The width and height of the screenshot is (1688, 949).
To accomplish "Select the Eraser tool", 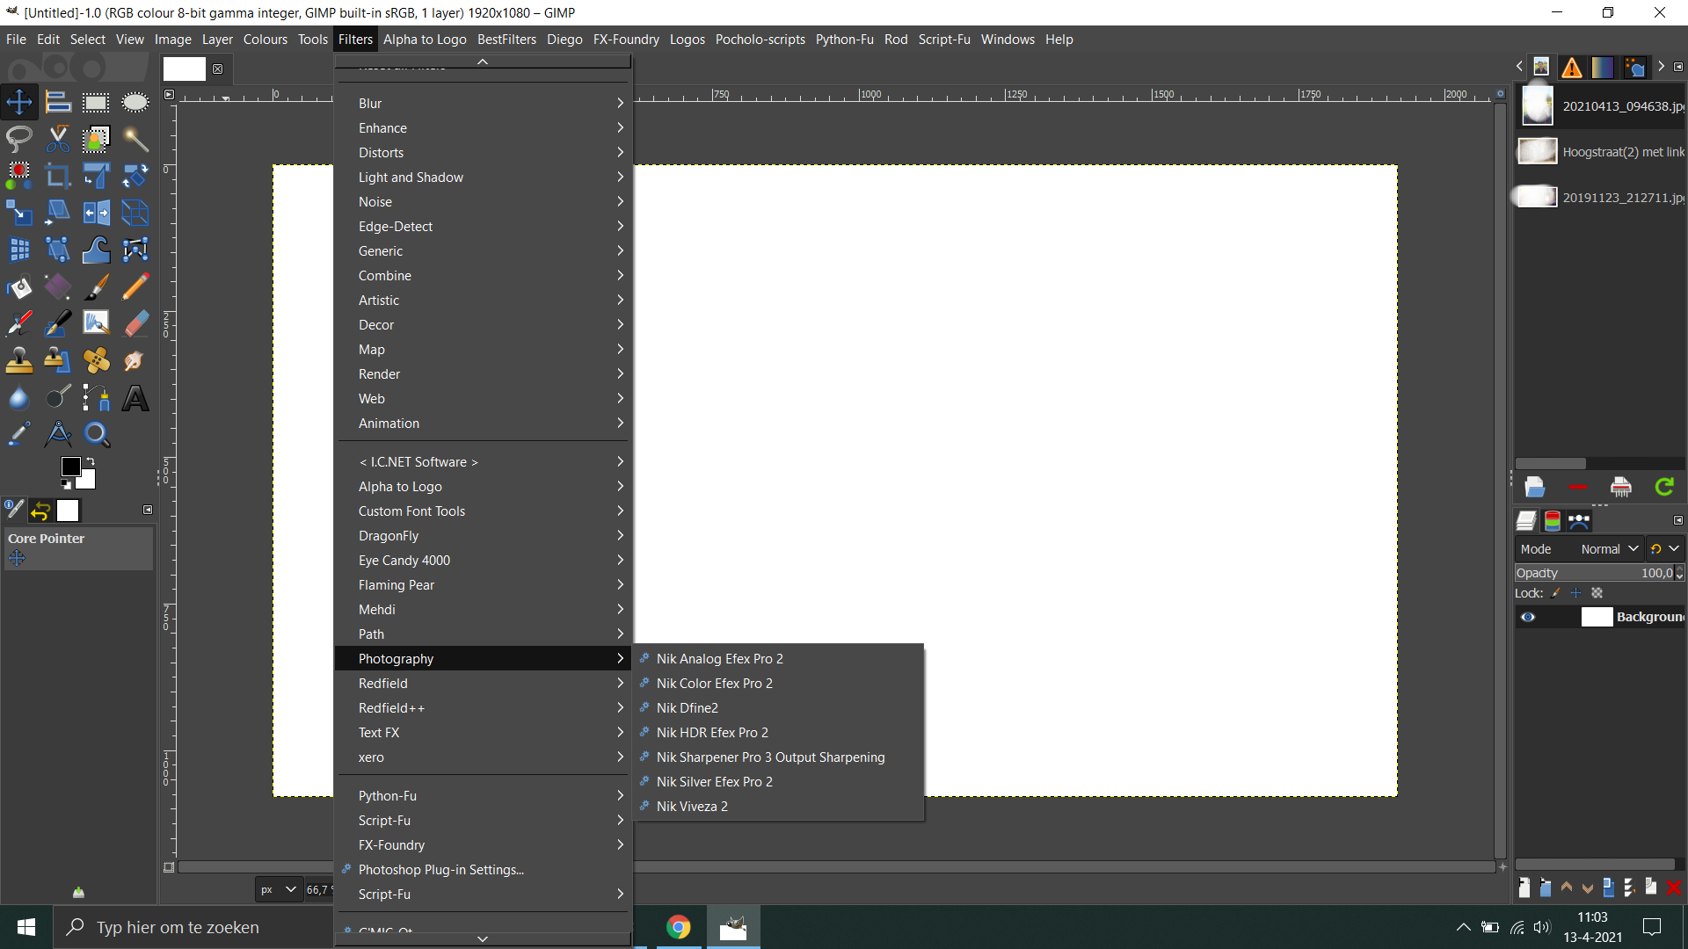I will point(135,323).
